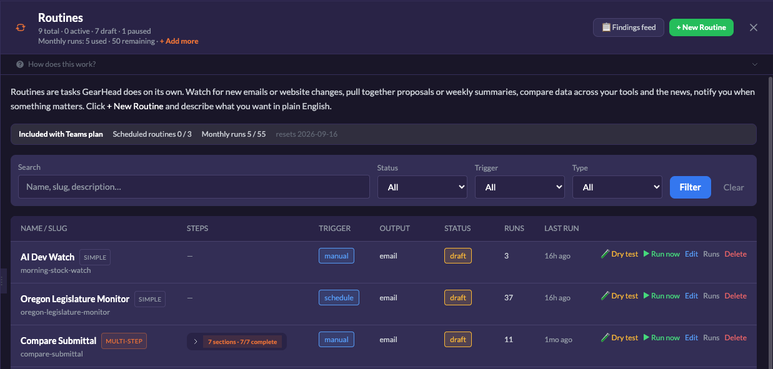Delete the Compare Submittal routine

click(736, 338)
